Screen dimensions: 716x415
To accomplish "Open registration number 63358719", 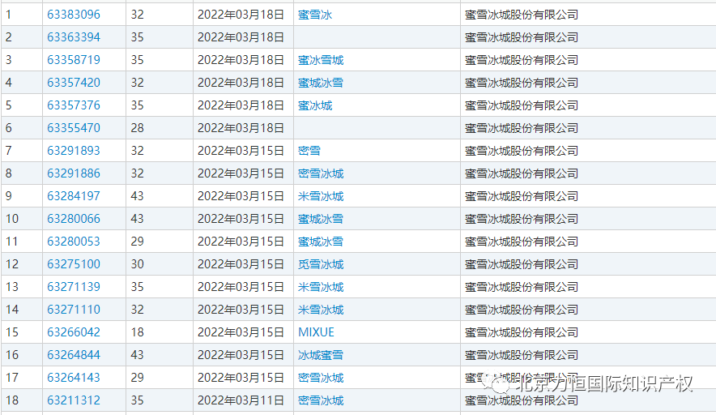I will click(74, 60).
